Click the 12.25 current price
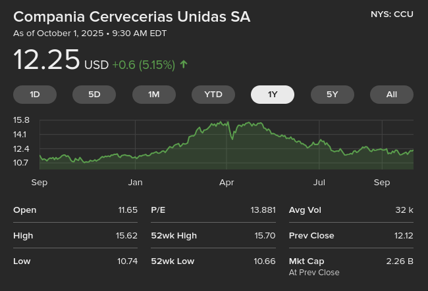428x291 pixels. (47, 60)
